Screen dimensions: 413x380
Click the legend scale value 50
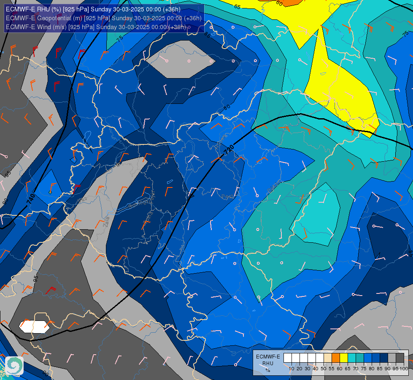(324, 369)
